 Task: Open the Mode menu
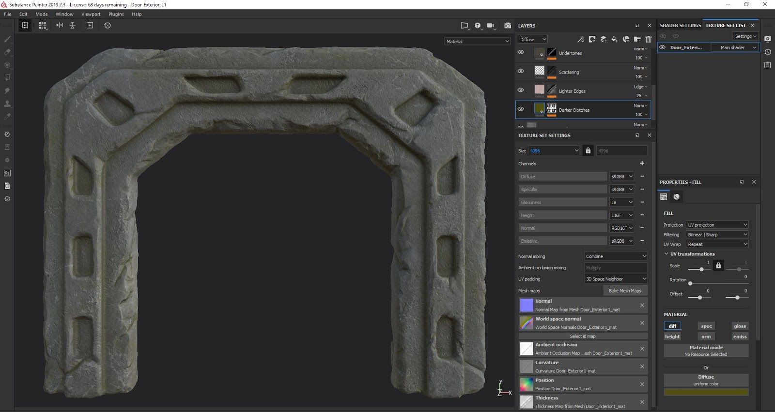[x=42, y=14]
